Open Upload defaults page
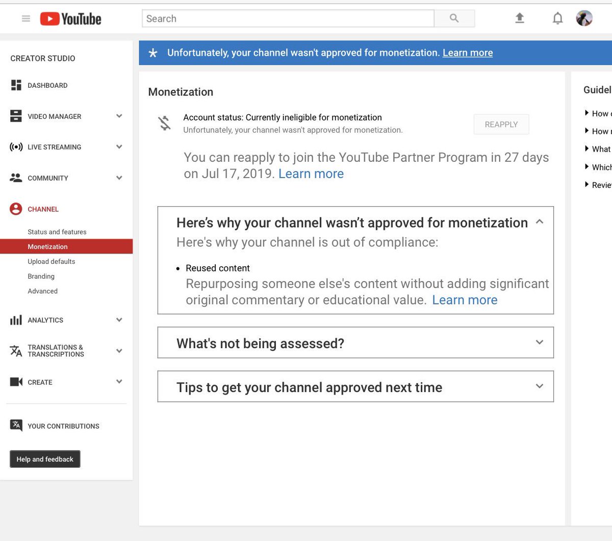This screenshot has width=612, height=541. pyautogui.click(x=52, y=261)
